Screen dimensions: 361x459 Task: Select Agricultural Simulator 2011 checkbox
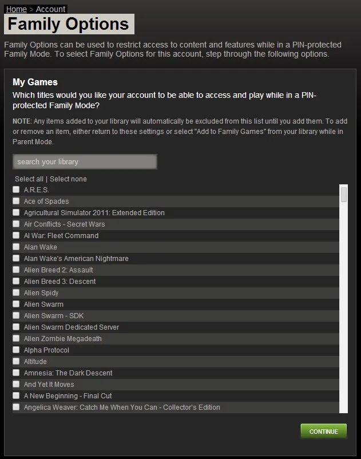pyautogui.click(x=16, y=212)
